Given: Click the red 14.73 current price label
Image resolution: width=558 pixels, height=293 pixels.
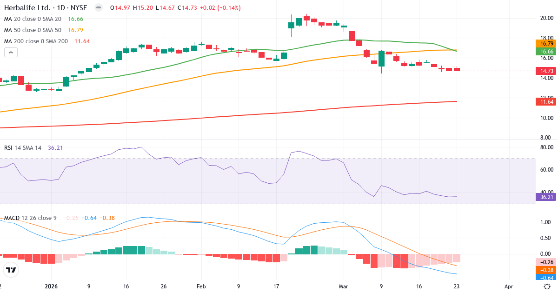Looking at the screenshot, I should pos(545,71).
